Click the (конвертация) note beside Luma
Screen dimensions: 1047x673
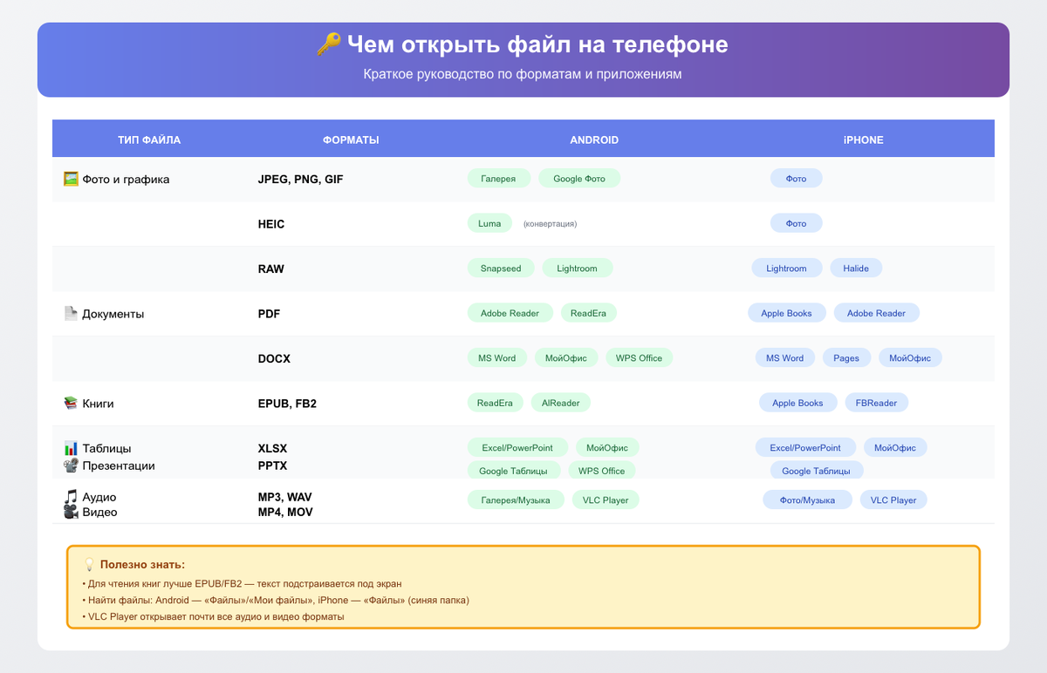click(x=550, y=224)
